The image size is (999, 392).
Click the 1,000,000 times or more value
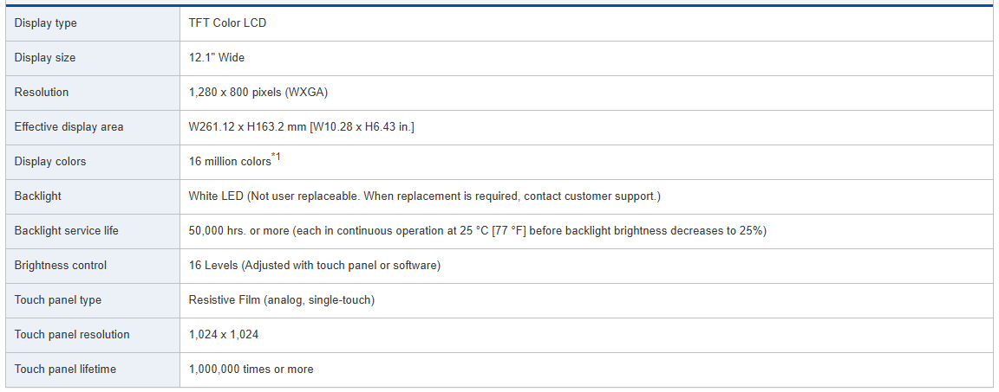(x=251, y=370)
